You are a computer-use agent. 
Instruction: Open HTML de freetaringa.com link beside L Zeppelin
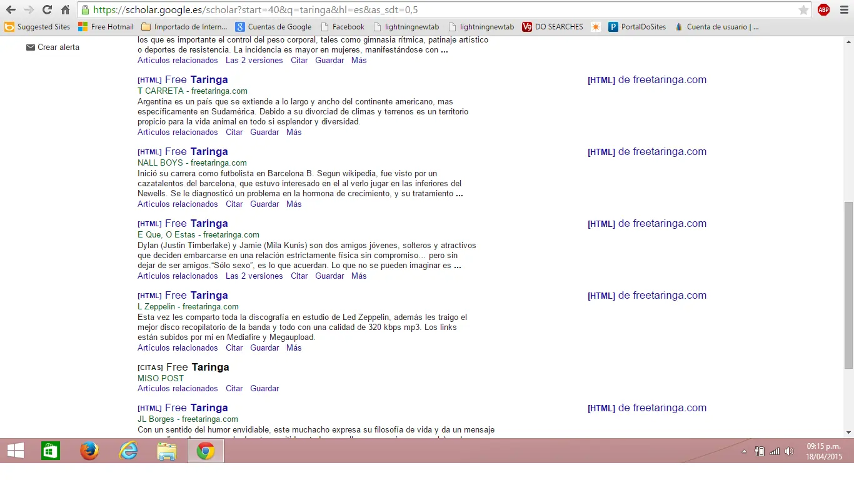click(647, 295)
